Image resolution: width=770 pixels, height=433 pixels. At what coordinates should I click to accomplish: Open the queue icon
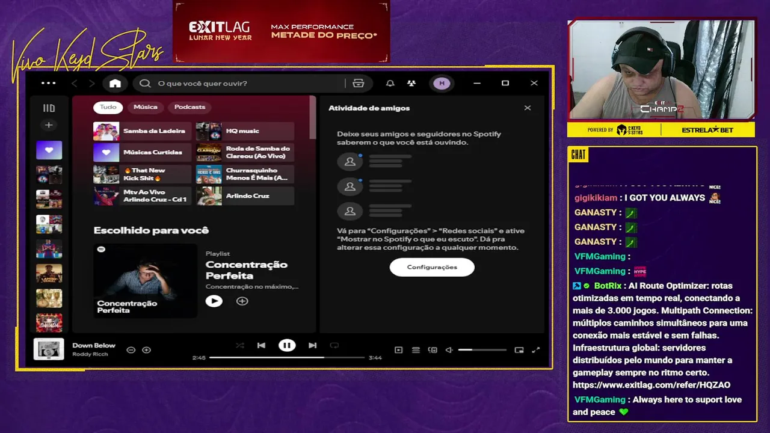coord(416,349)
